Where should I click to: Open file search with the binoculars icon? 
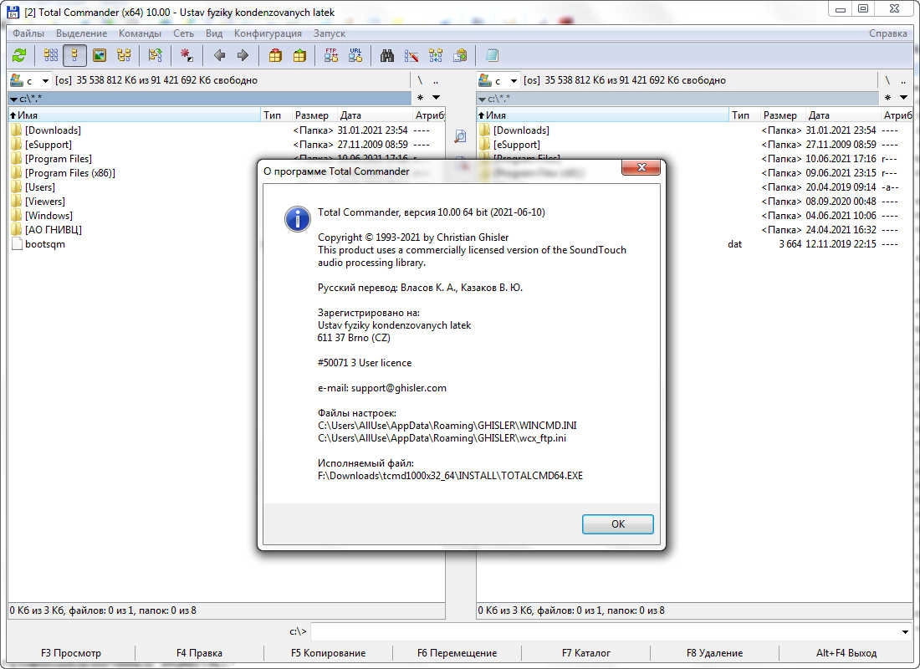pyautogui.click(x=387, y=56)
